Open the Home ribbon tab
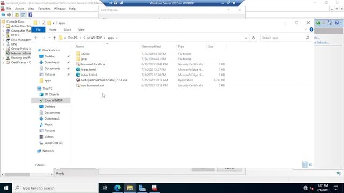 53,29
